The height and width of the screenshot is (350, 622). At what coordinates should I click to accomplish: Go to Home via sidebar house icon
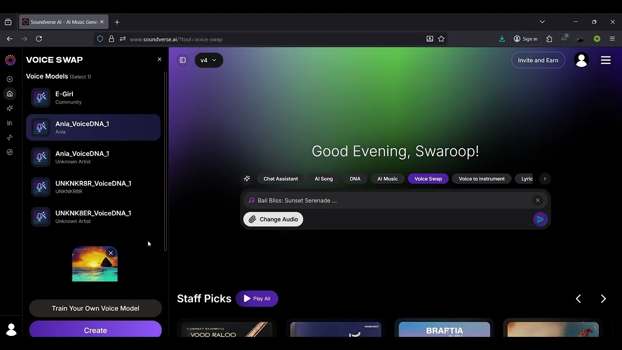pos(10,94)
